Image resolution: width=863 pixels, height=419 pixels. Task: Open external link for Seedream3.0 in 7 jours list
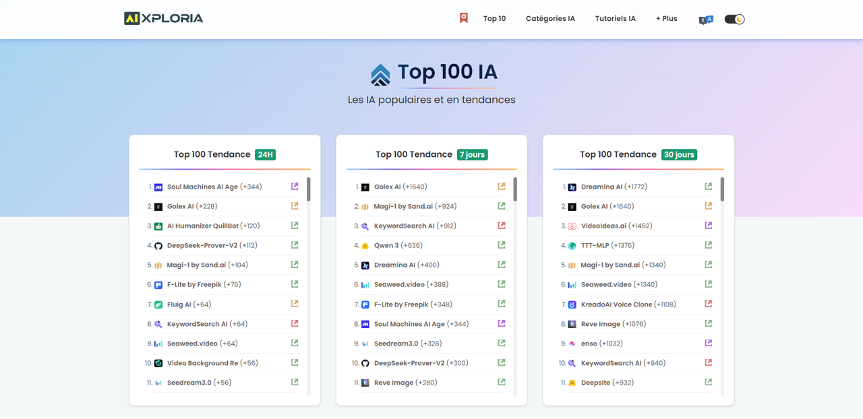502,343
